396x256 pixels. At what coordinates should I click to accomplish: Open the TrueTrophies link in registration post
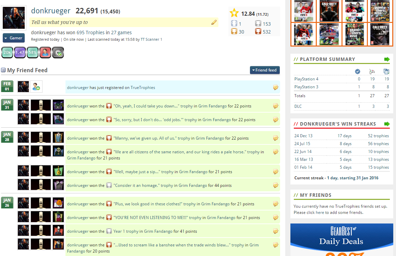[143, 88]
